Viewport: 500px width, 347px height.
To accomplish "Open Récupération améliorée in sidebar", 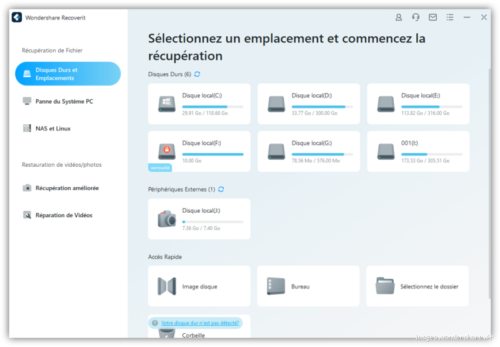I will click(66, 188).
